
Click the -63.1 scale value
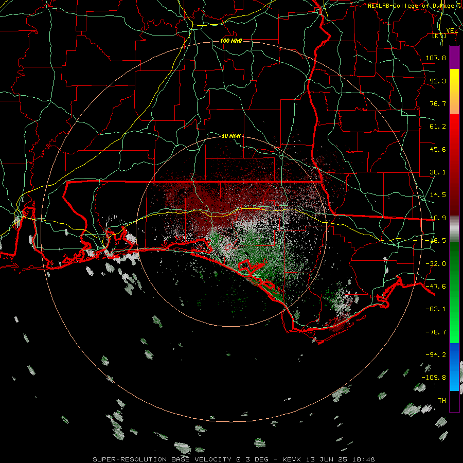click(436, 309)
